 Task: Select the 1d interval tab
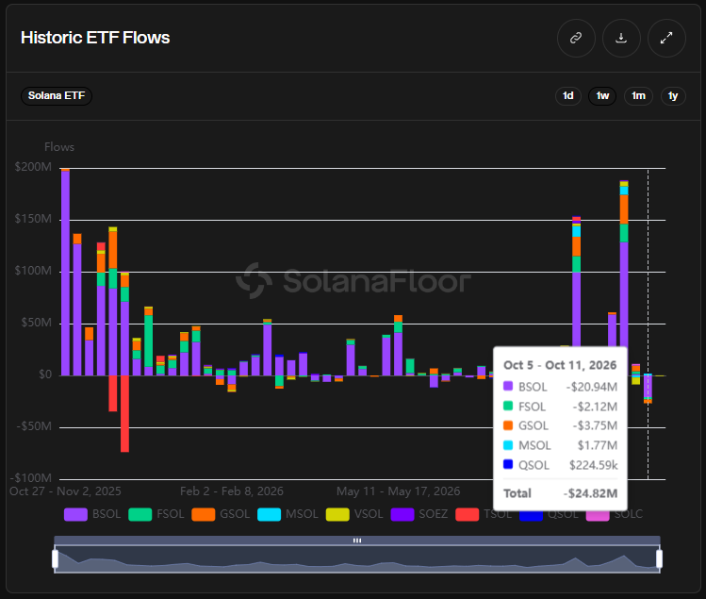567,96
